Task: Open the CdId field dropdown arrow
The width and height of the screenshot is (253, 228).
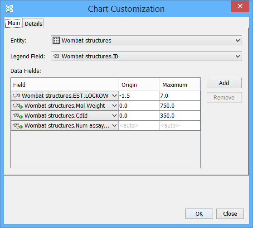Action: (x=114, y=116)
